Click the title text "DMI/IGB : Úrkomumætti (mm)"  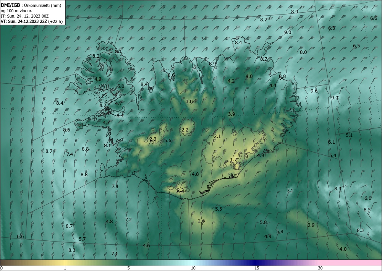31,5
